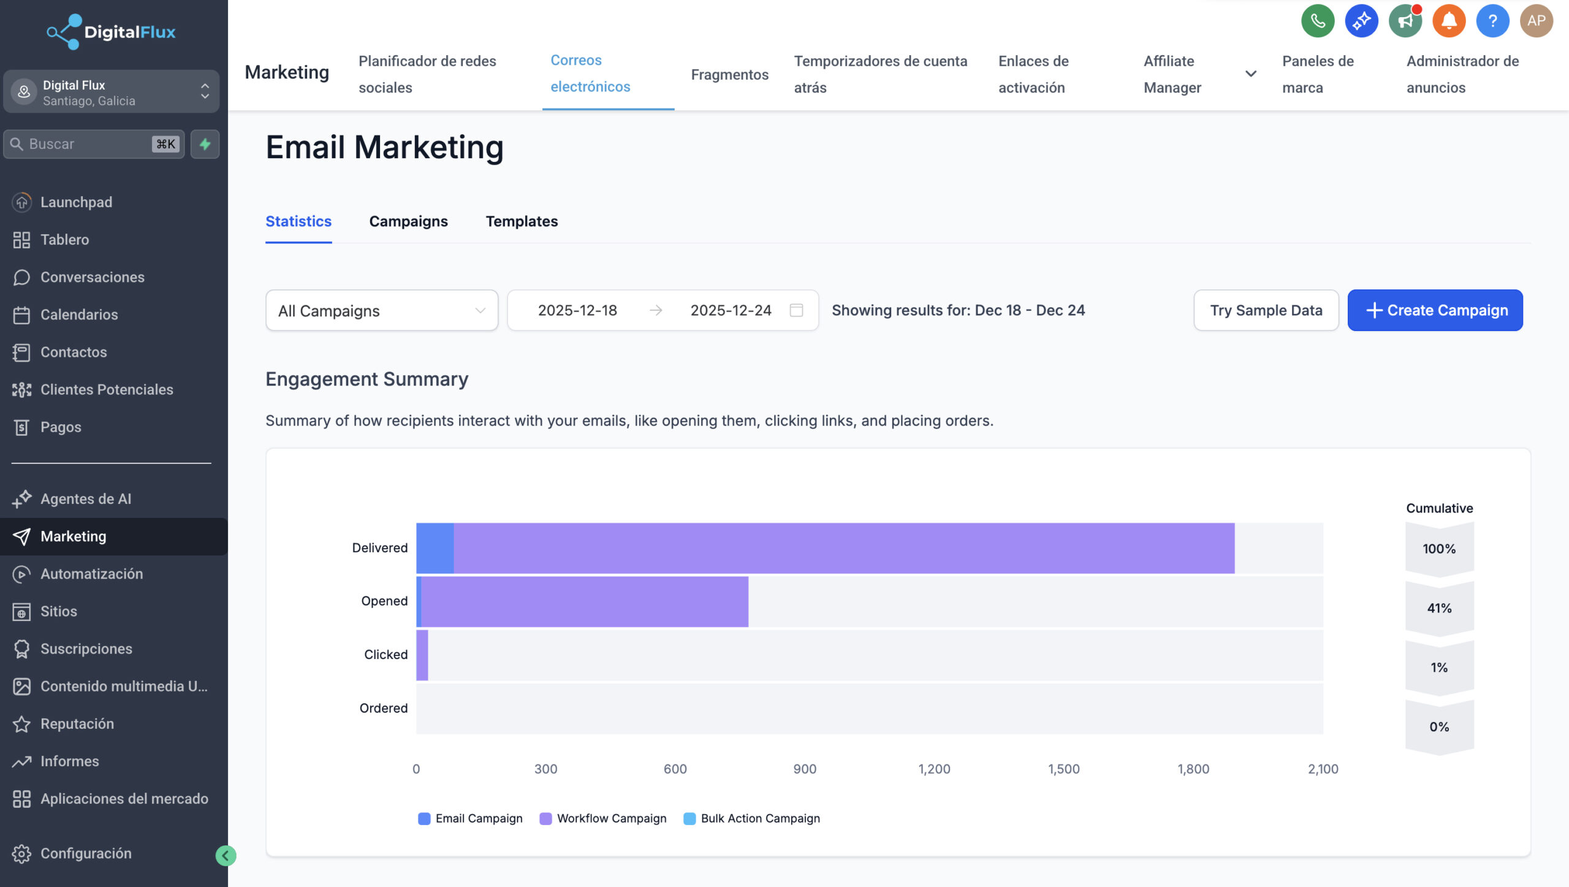Click the purple Workflow Campaign color swatch
The height and width of the screenshot is (887, 1569).
click(545, 818)
